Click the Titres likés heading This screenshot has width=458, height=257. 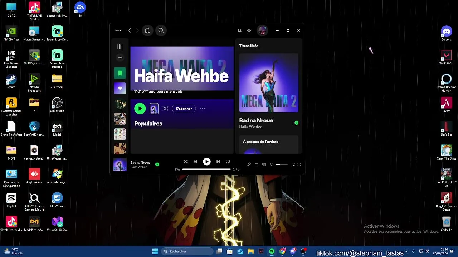click(249, 46)
